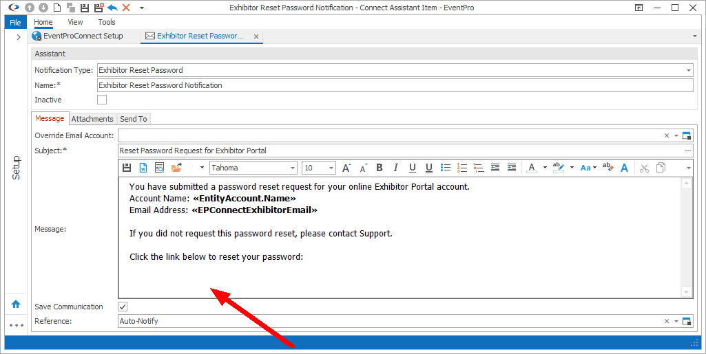
Task: Open the Notification Type dropdown
Action: 689,71
